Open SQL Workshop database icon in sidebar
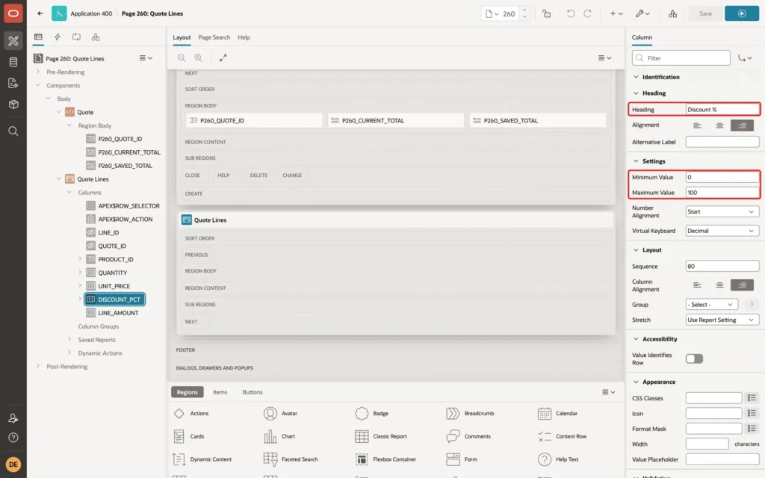Screen dimensions: 765x478 click(13, 62)
